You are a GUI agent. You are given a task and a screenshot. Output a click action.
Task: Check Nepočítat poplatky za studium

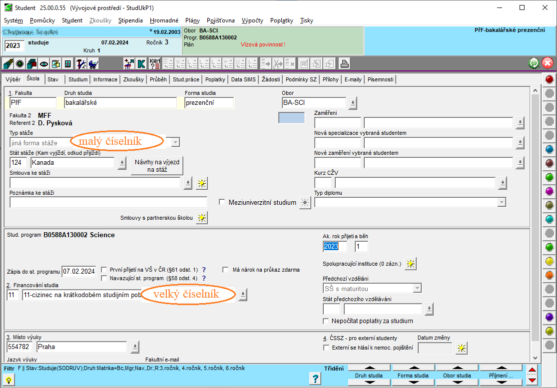pyautogui.click(x=326, y=321)
